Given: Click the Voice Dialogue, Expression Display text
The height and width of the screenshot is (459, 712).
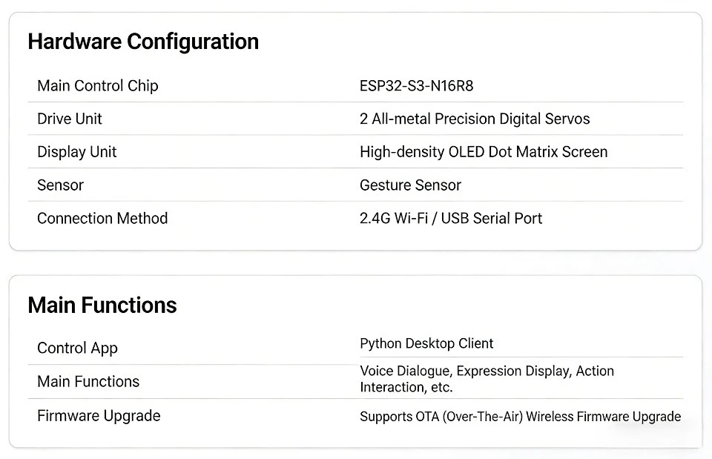Looking at the screenshot, I should [465, 372].
